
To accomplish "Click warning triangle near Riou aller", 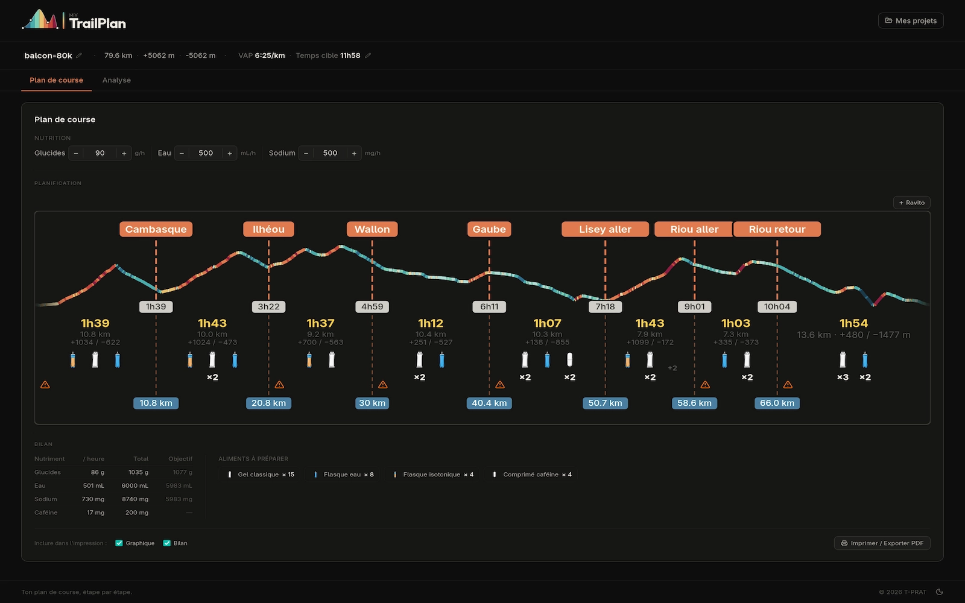I will (705, 385).
